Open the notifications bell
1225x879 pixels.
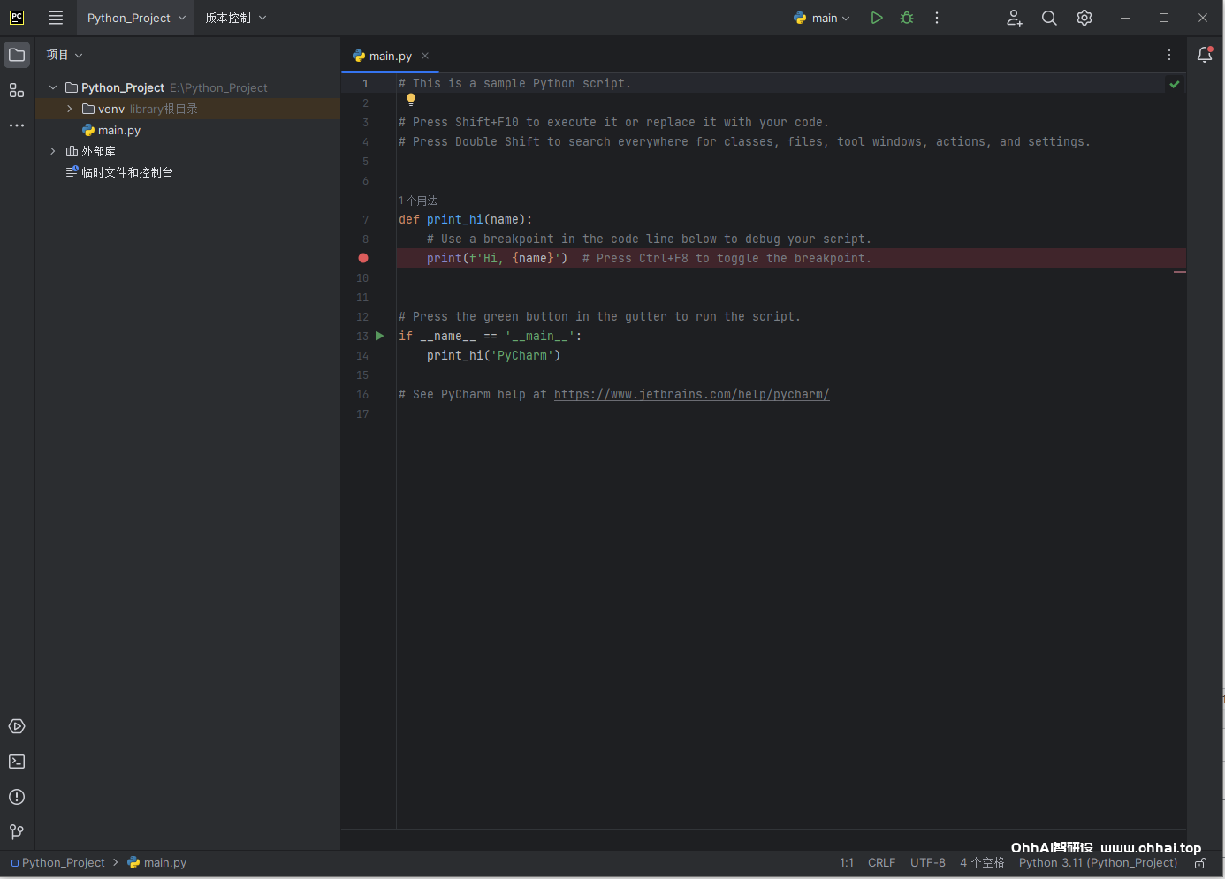tap(1205, 55)
